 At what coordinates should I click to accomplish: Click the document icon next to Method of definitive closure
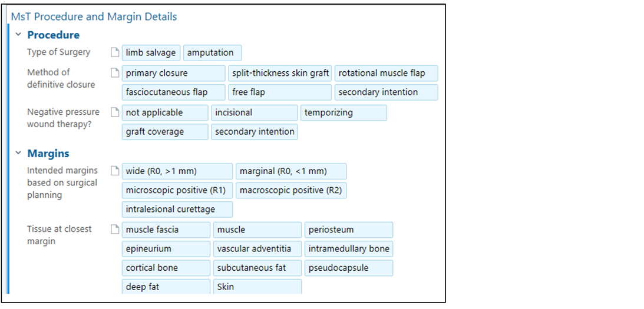tap(115, 73)
